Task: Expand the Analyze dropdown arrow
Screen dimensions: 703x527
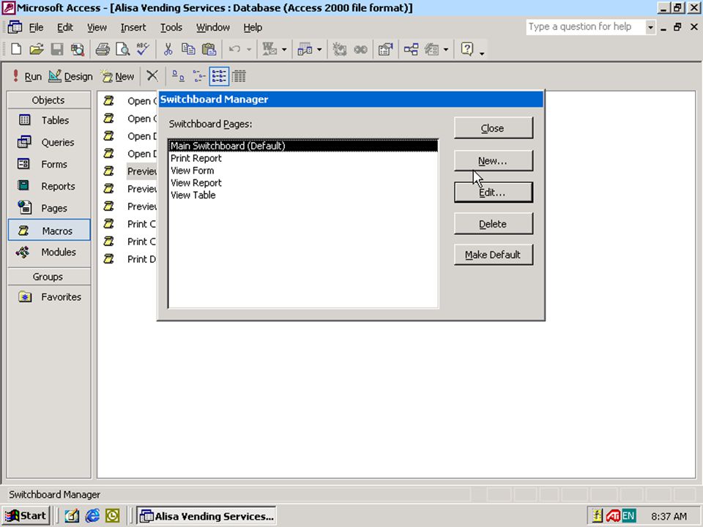Action: tap(320, 49)
